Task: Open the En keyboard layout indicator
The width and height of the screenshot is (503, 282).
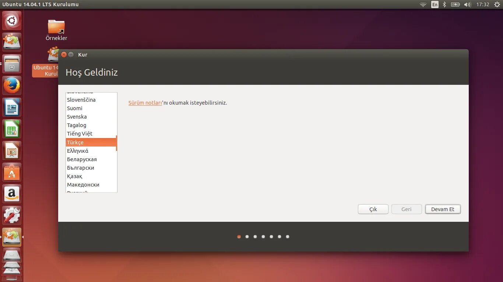Action: click(435, 4)
